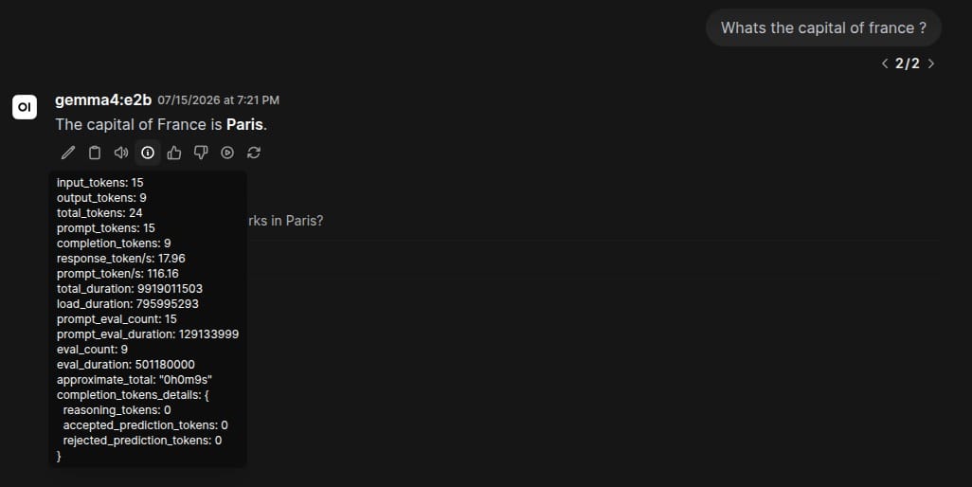Continue the response with the play-circle icon

tap(227, 153)
